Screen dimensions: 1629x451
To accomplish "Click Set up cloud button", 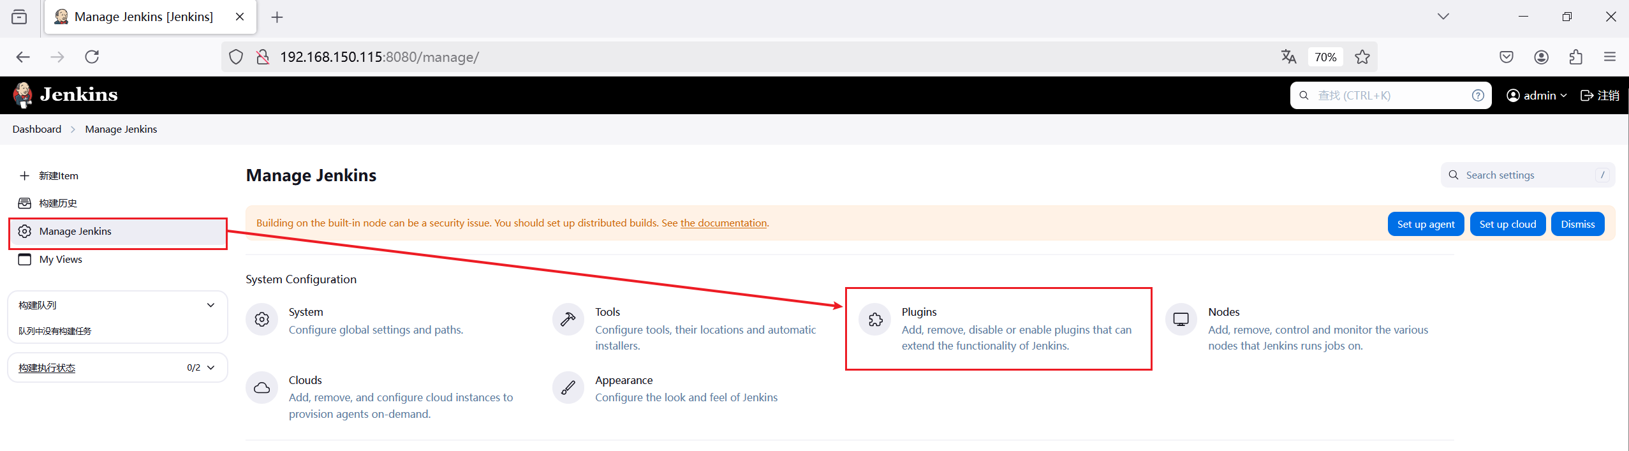I will tap(1507, 224).
